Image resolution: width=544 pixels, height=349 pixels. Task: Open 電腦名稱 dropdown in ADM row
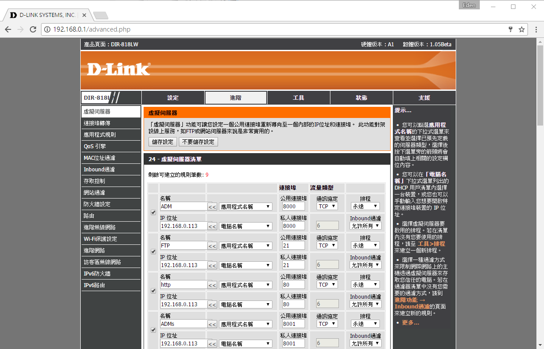tap(245, 226)
